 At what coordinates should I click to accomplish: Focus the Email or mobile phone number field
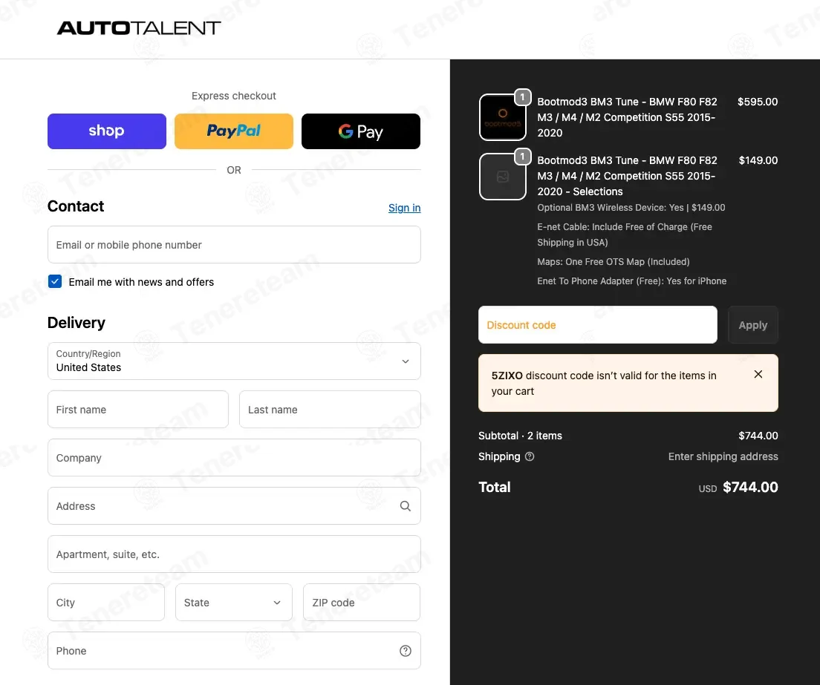234,244
